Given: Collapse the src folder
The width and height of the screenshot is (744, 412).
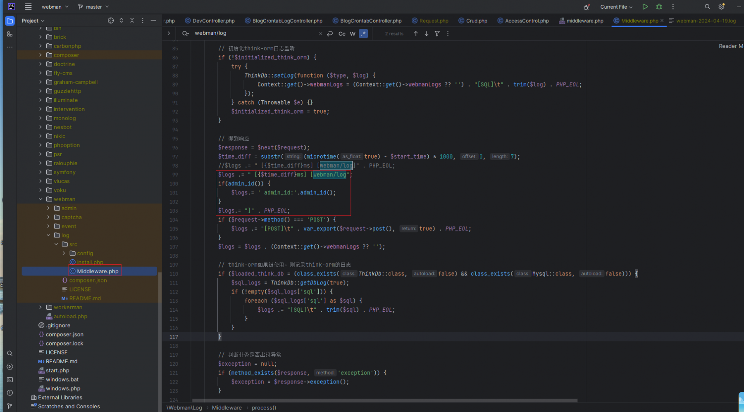Looking at the screenshot, I should [56, 244].
